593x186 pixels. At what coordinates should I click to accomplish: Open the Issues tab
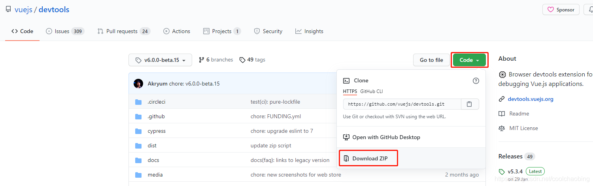pos(65,31)
